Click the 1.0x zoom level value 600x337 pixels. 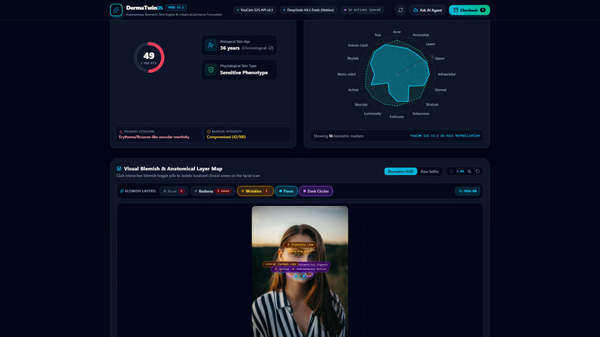(x=460, y=171)
